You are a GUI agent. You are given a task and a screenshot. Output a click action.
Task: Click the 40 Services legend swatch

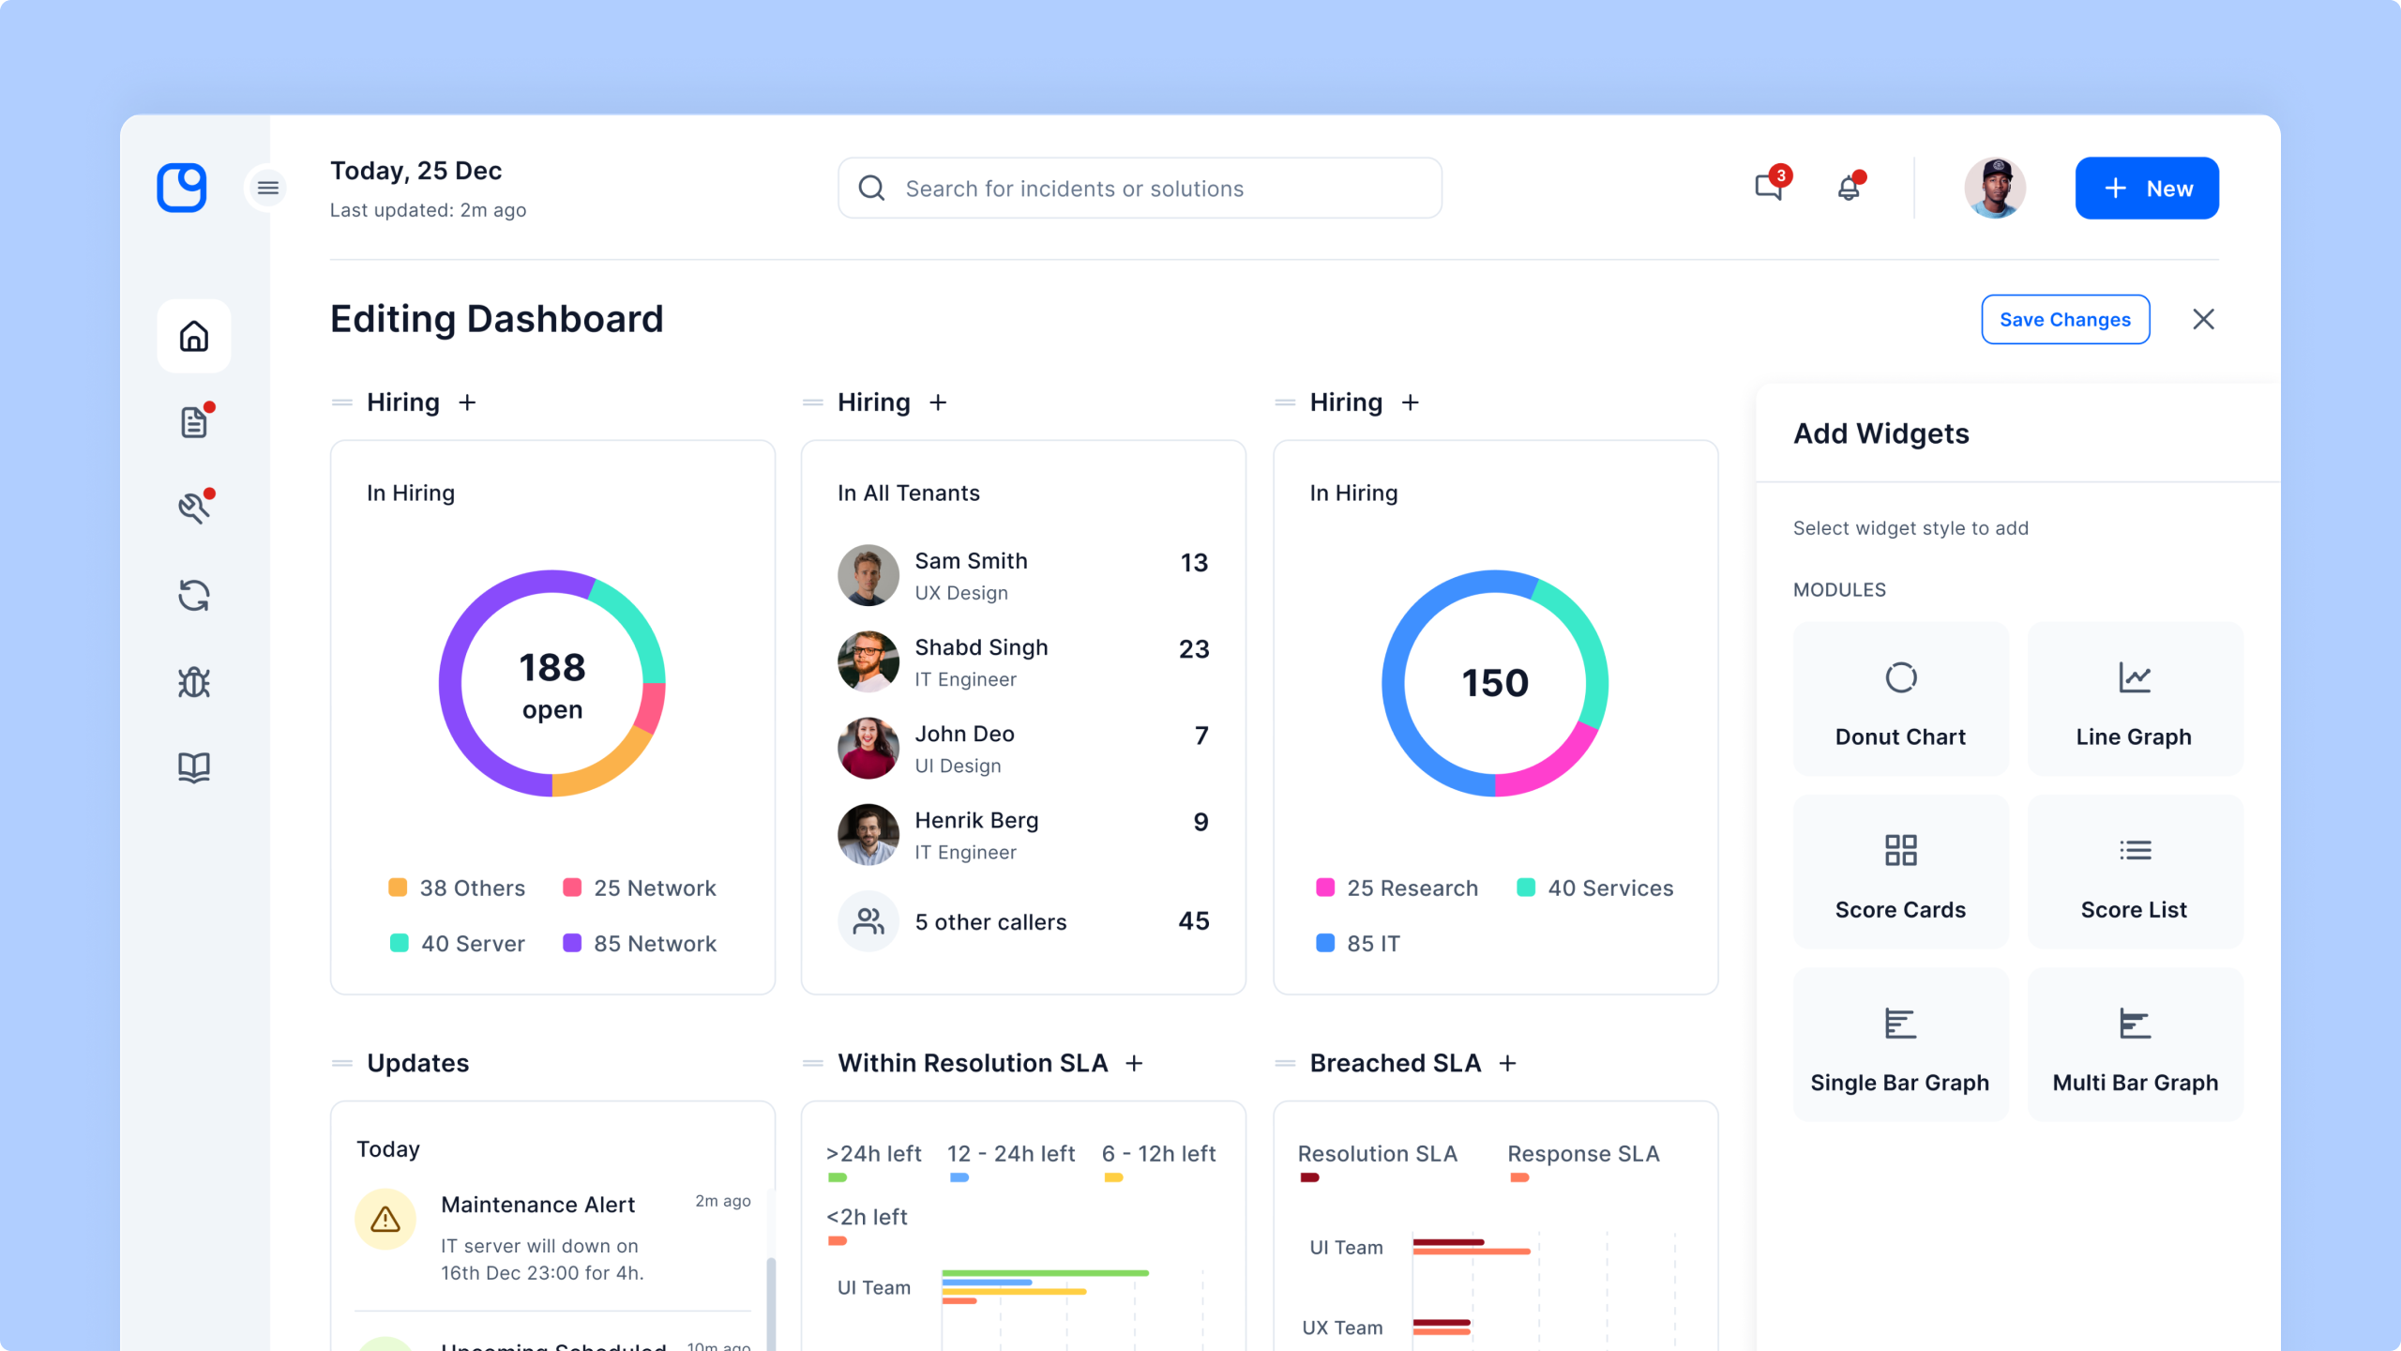click(1526, 888)
